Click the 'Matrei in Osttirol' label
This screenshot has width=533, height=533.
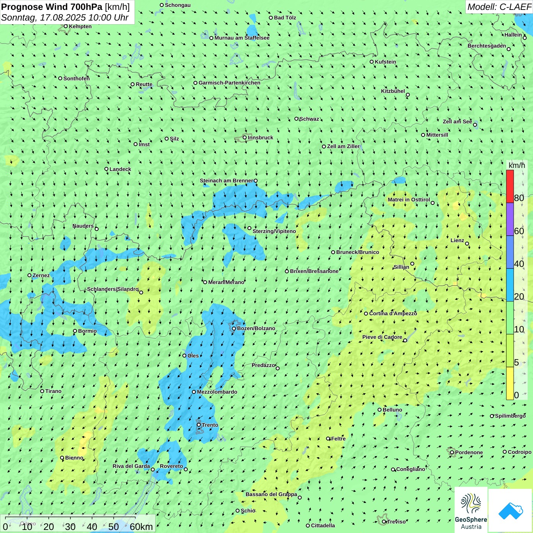click(409, 199)
